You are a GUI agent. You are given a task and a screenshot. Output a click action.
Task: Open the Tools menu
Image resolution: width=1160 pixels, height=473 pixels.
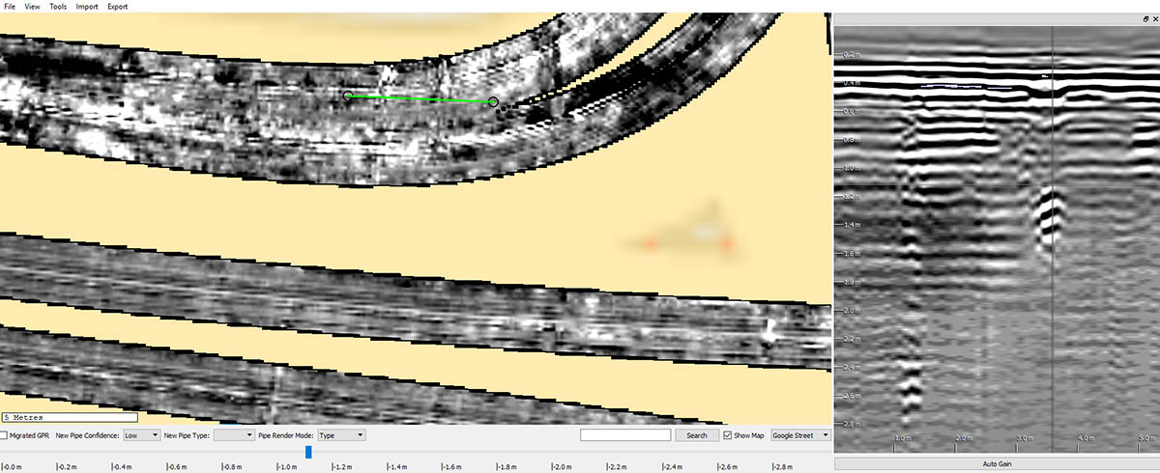(x=58, y=6)
